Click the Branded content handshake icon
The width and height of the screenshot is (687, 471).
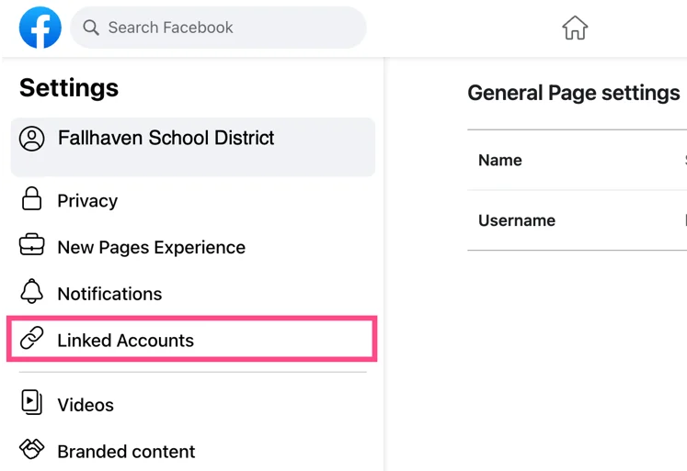coord(32,450)
